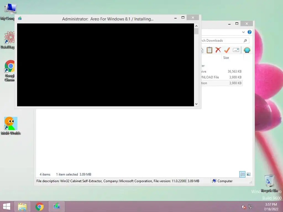Click the Explorer window resize grip
This screenshot has width=283, height=212.
tap(250, 182)
